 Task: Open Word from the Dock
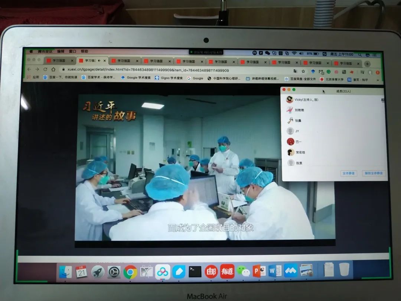click(x=275, y=271)
